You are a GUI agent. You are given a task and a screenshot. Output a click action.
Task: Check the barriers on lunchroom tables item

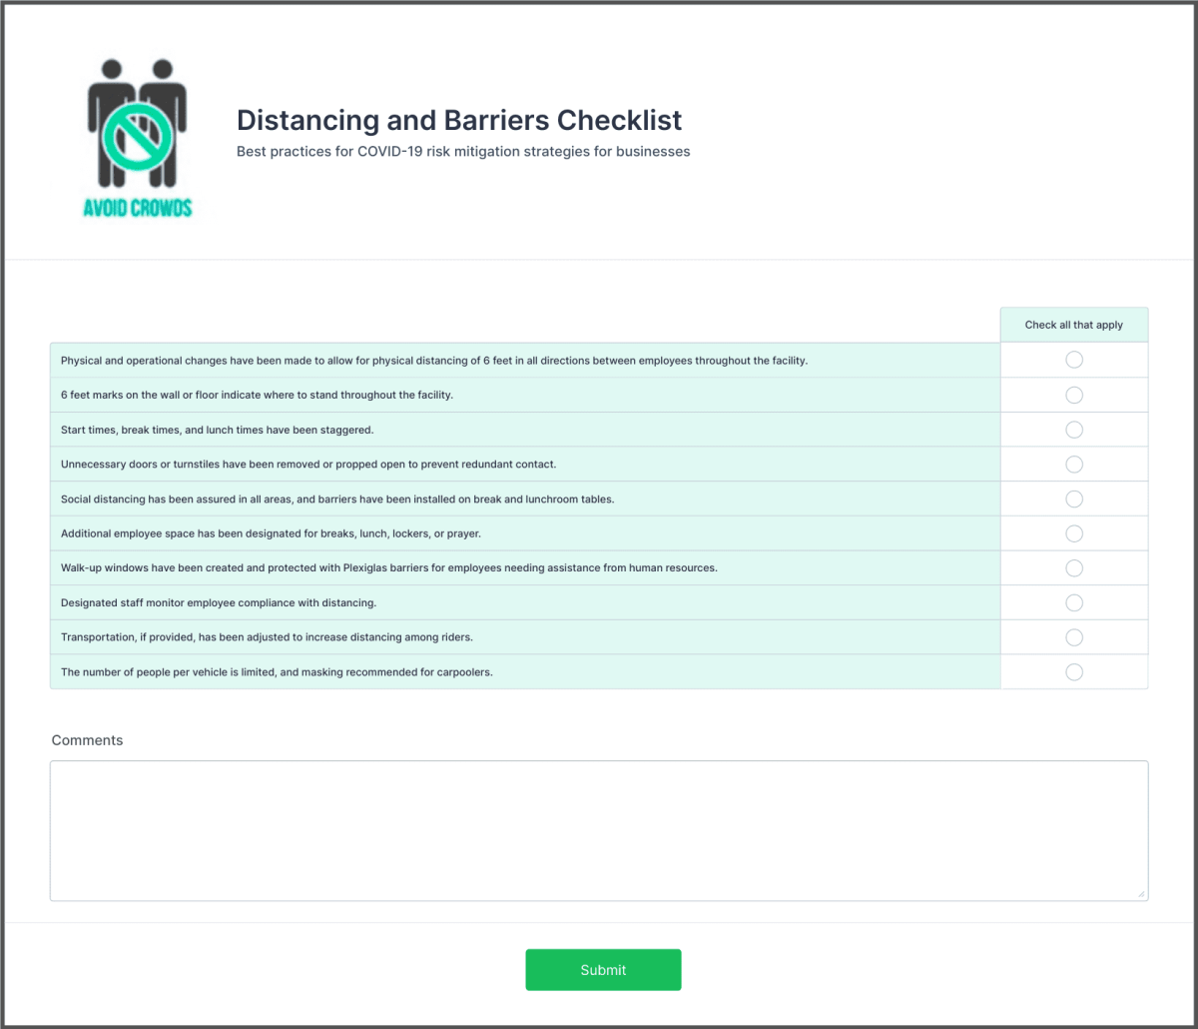click(1073, 499)
